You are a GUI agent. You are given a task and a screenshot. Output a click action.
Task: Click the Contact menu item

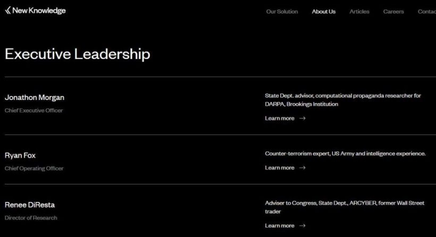[x=426, y=12]
